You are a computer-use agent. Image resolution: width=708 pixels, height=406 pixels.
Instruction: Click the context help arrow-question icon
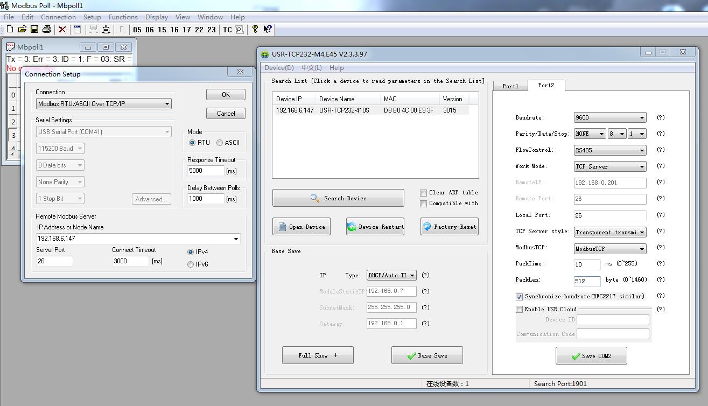click(x=268, y=30)
